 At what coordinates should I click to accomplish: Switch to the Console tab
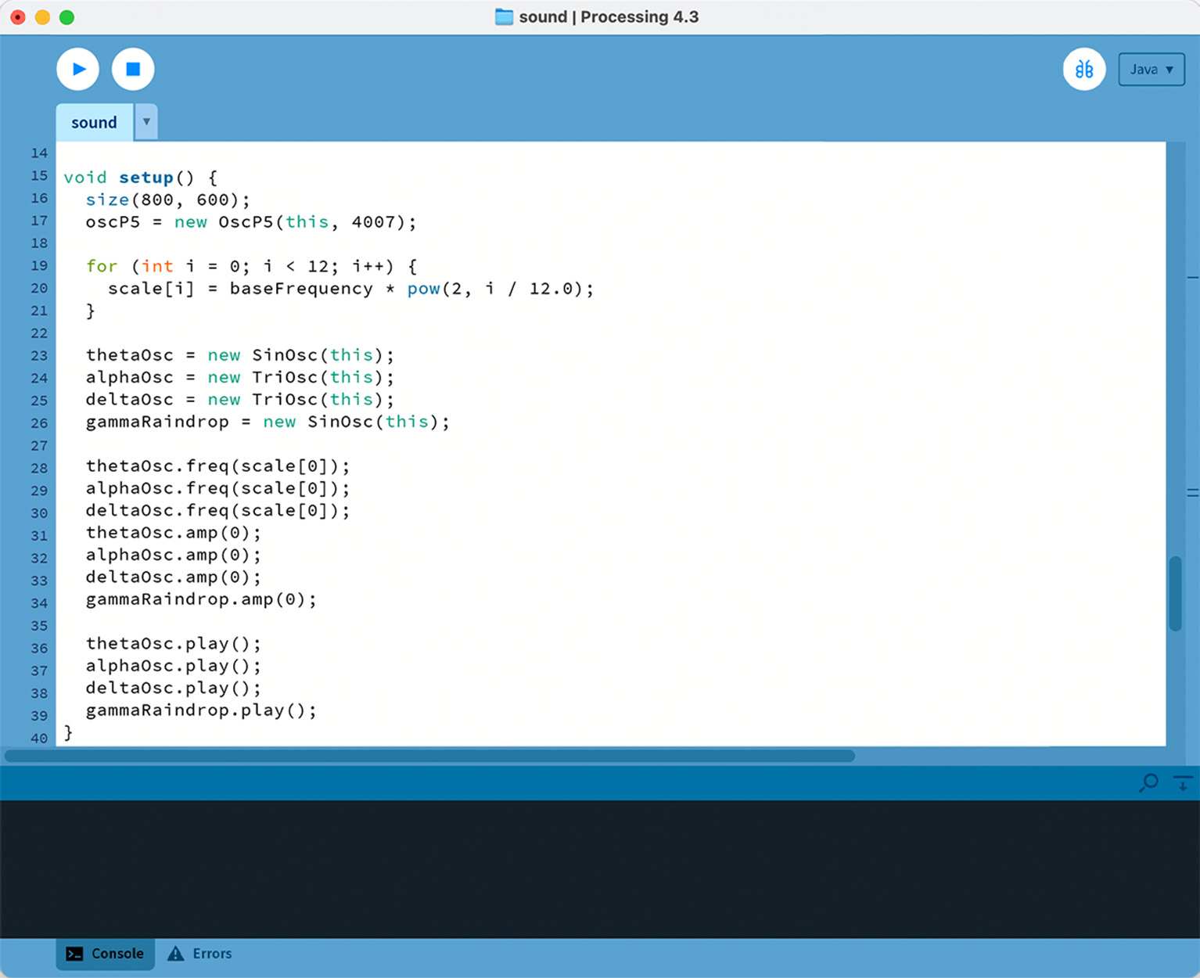click(x=106, y=954)
